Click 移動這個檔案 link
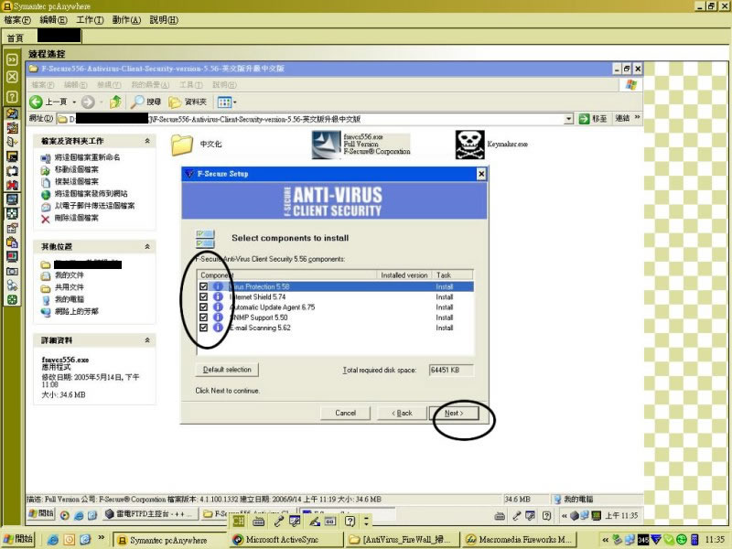The image size is (732, 549). coord(77,169)
